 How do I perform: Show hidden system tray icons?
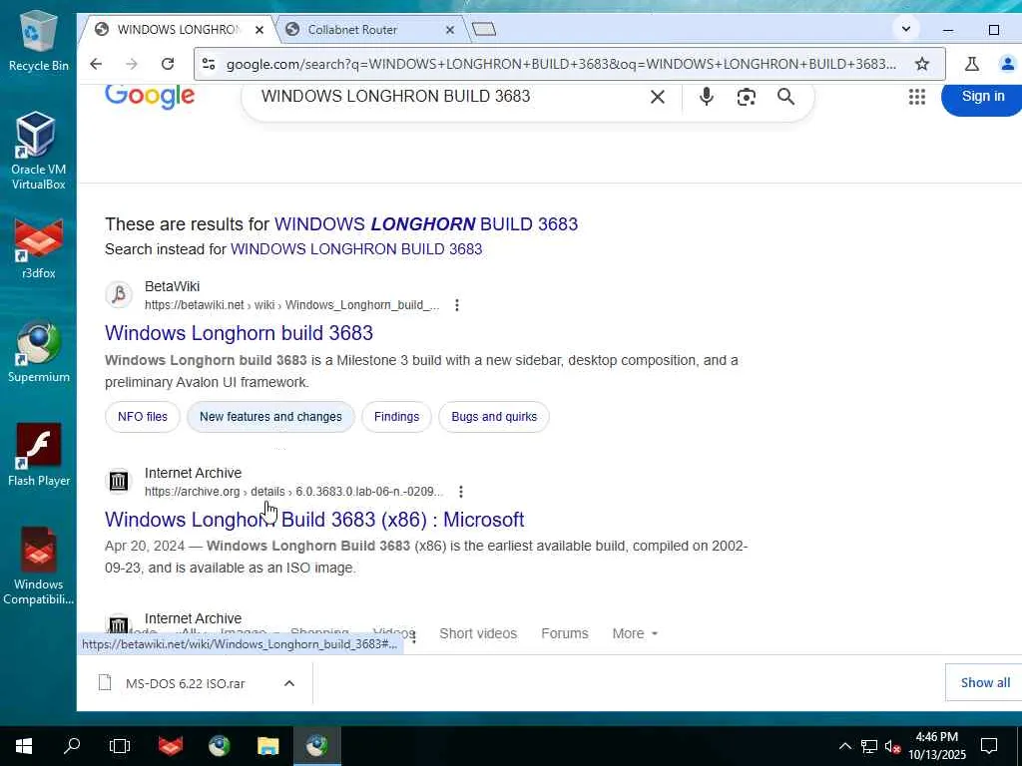click(x=844, y=746)
